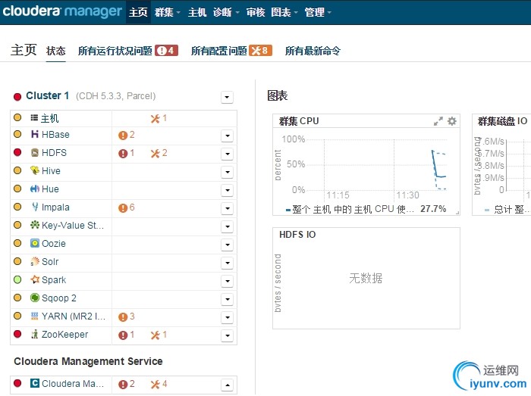The image size is (531, 396).
Task: Open ZooKeeper actions dropdown
Action: click(x=228, y=336)
